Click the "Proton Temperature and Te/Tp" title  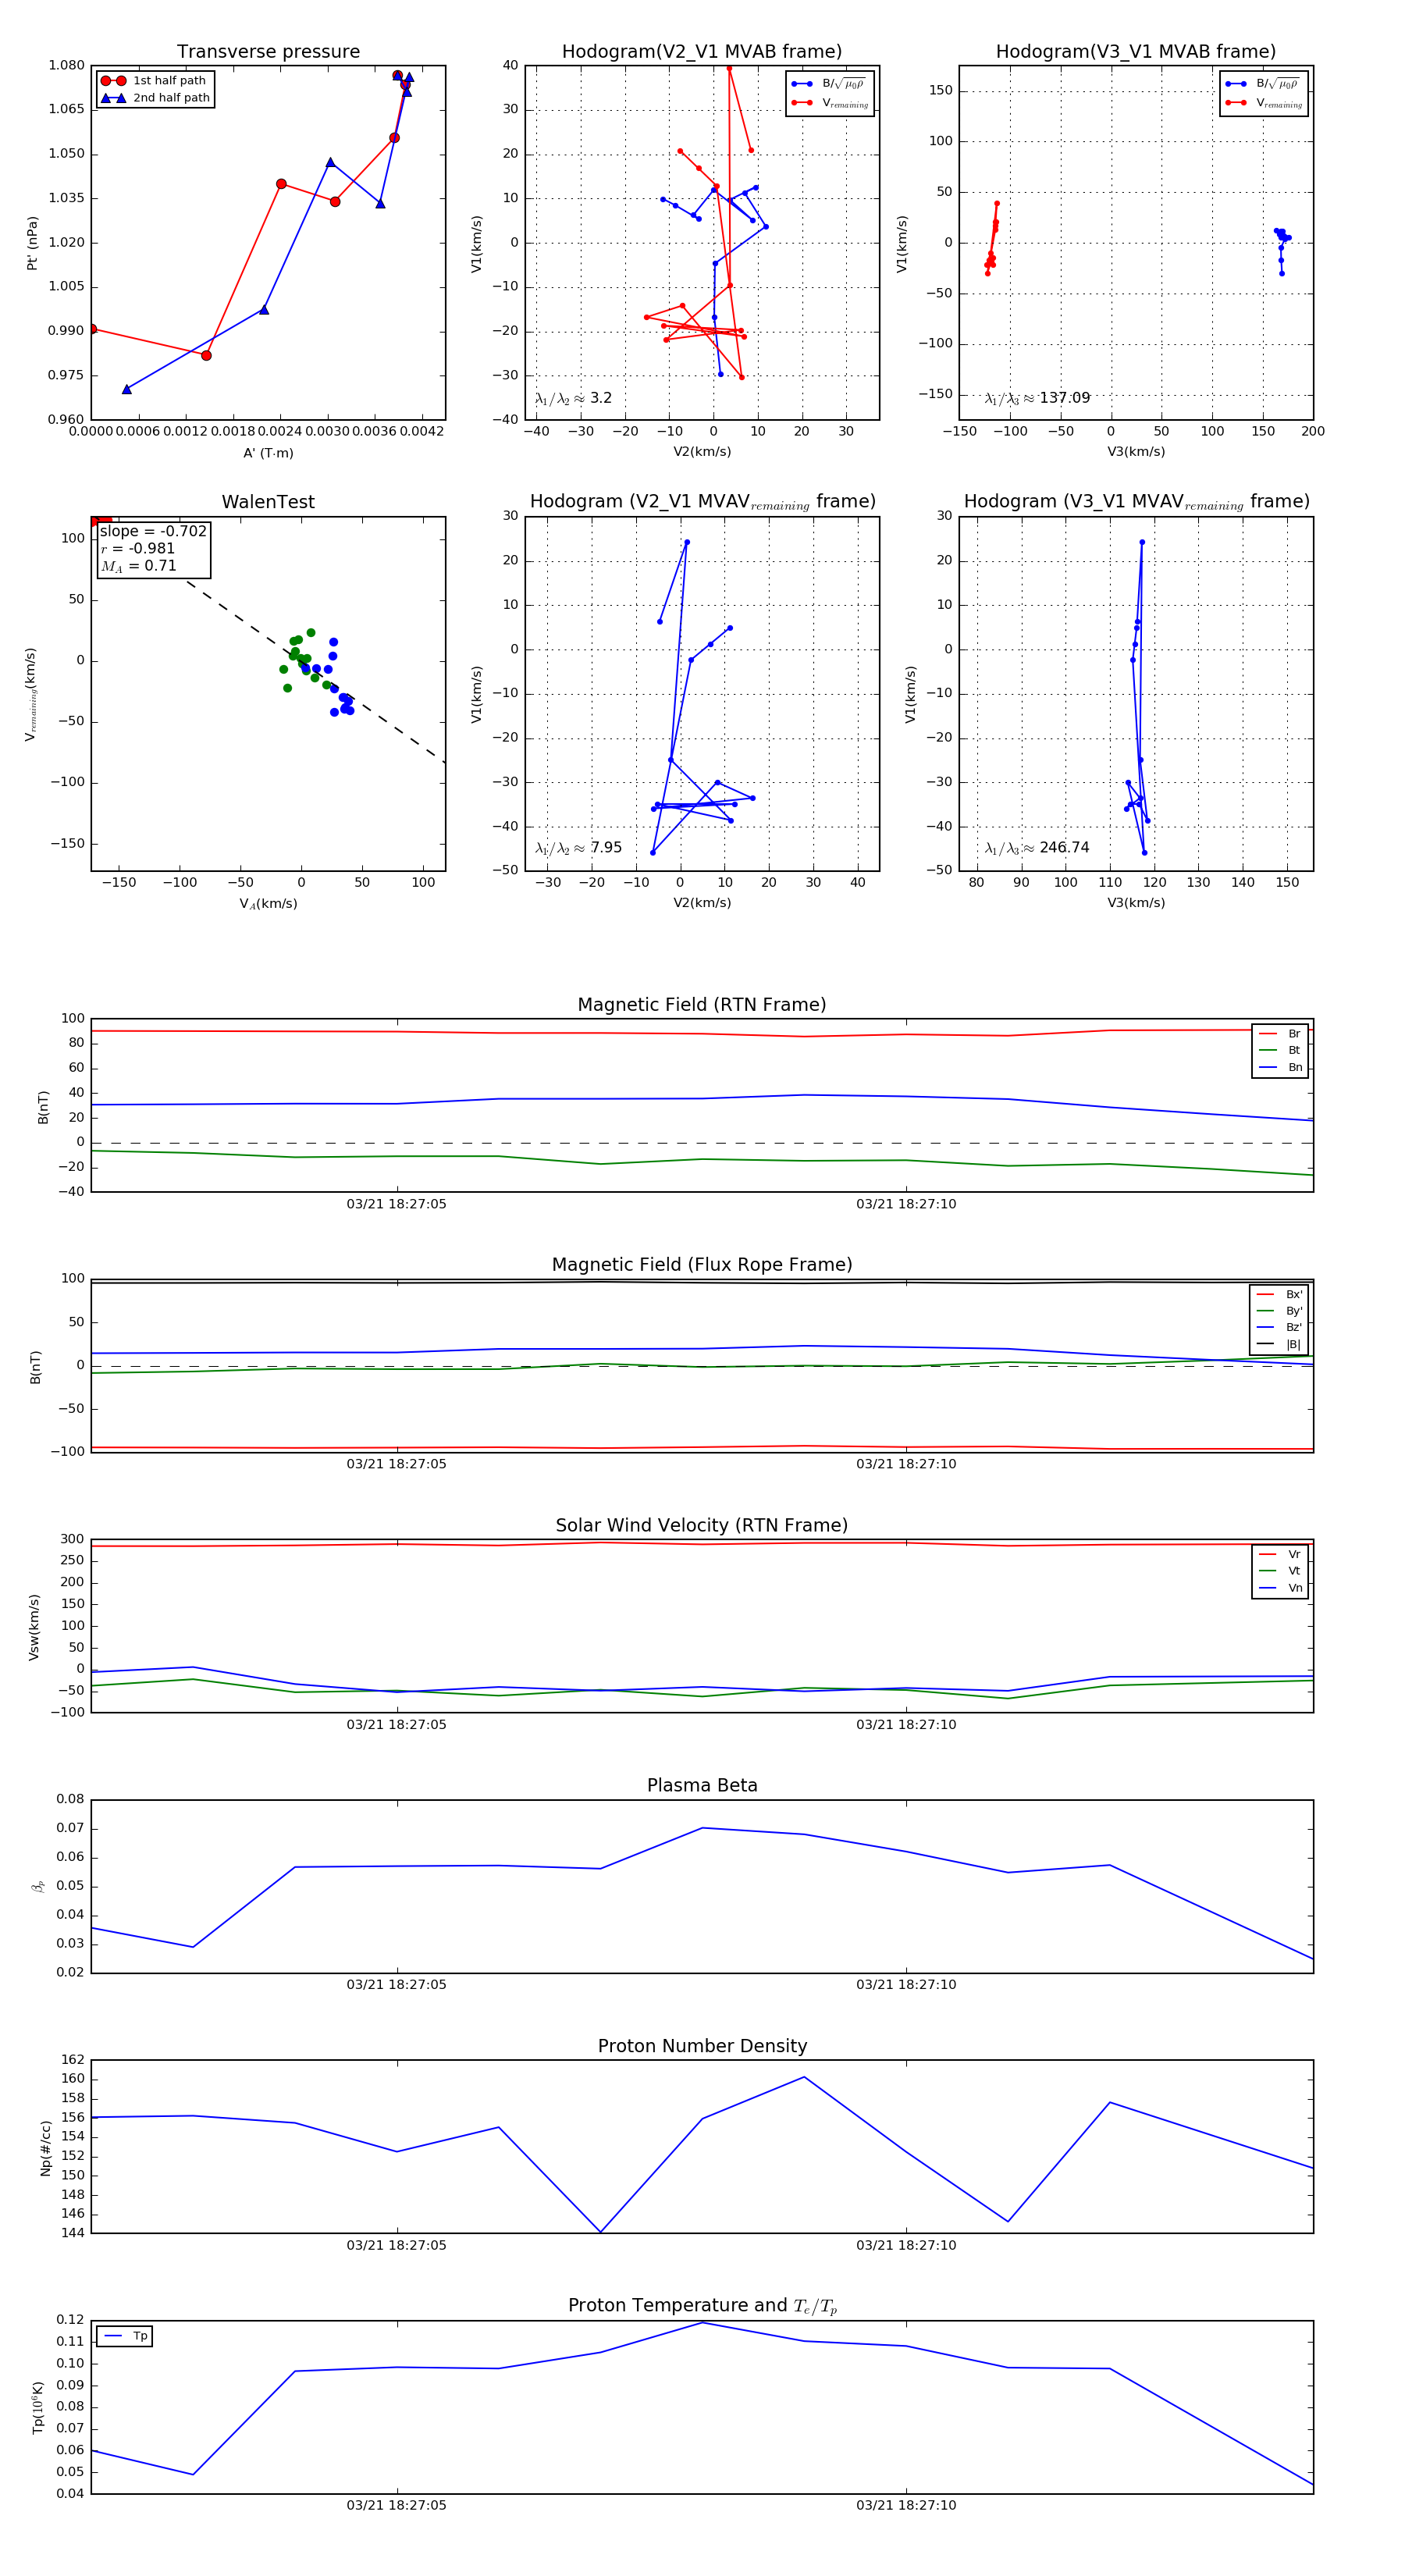tap(702, 2305)
